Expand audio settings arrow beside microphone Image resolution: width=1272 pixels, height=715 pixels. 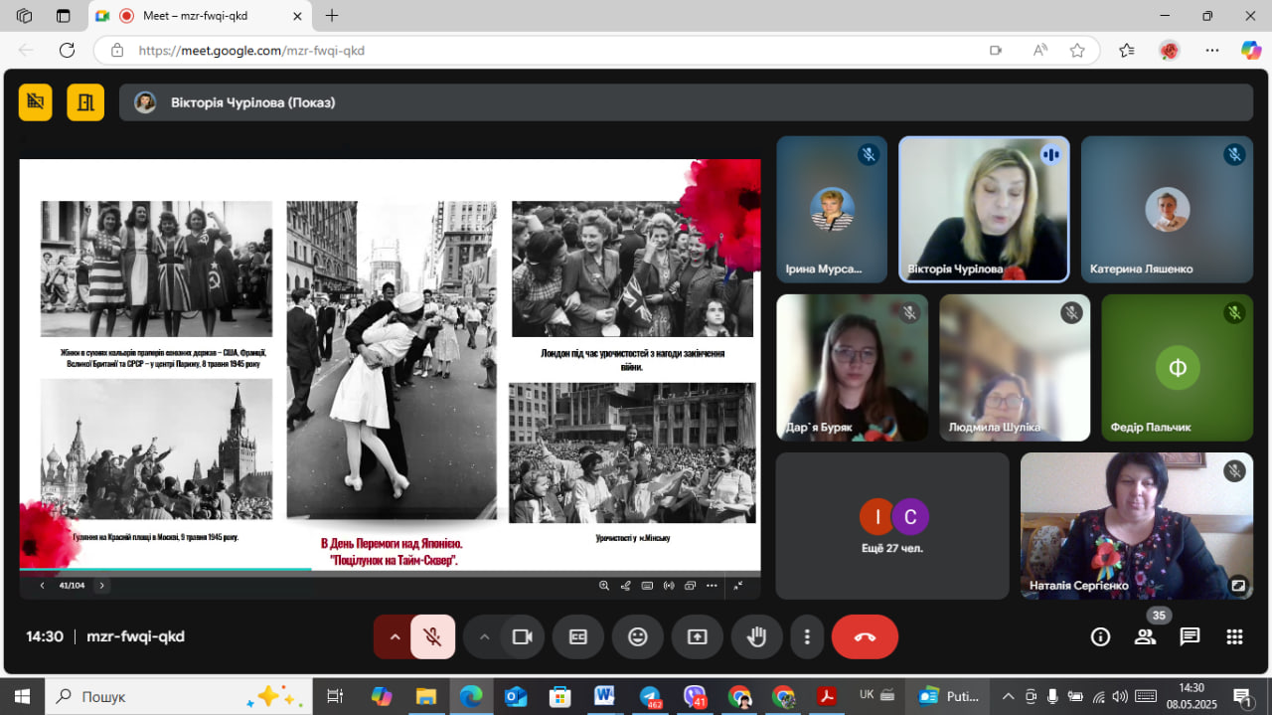[x=395, y=637]
